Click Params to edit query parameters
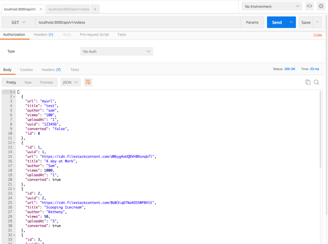This screenshot has width=328, height=244. point(252,22)
